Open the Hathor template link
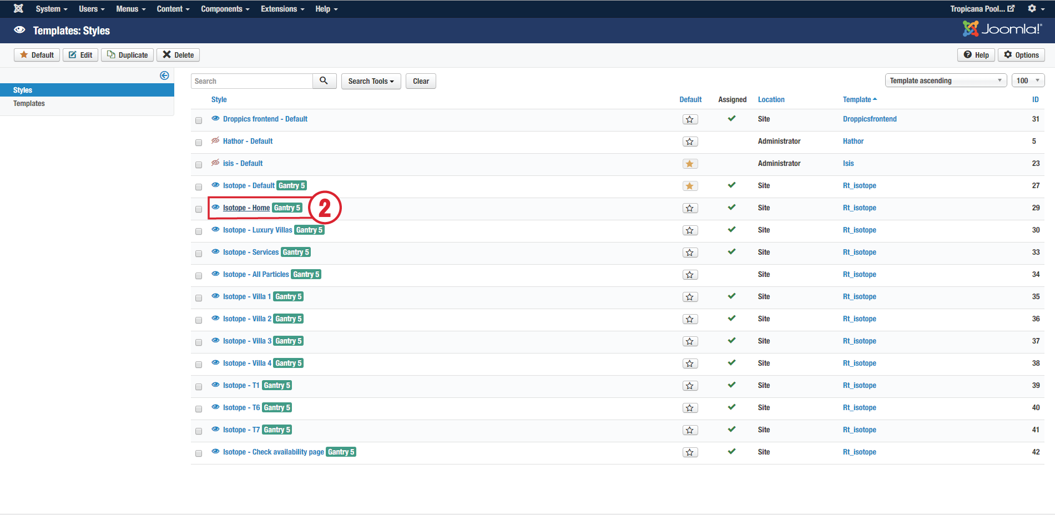This screenshot has height=515, width=1055. pyautogui.click(x=853, y=142)
